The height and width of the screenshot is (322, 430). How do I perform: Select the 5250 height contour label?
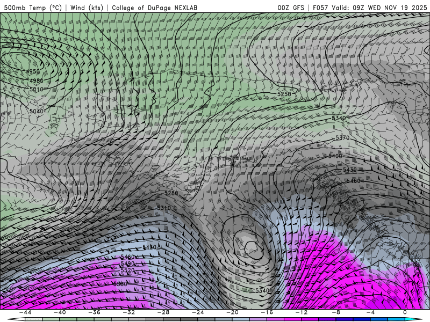click(x=284, y=94)
